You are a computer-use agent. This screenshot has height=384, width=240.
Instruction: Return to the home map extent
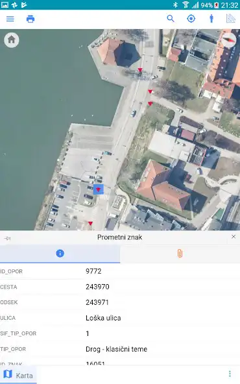coord(12,40)
